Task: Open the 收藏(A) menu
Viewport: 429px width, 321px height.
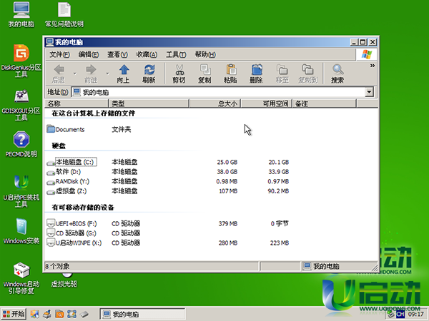Action: coord(147,55)
